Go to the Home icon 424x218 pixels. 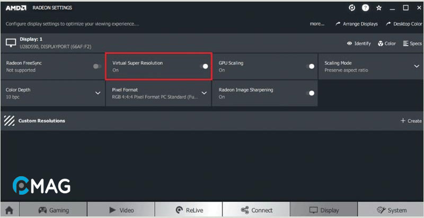tap(10, 210)
